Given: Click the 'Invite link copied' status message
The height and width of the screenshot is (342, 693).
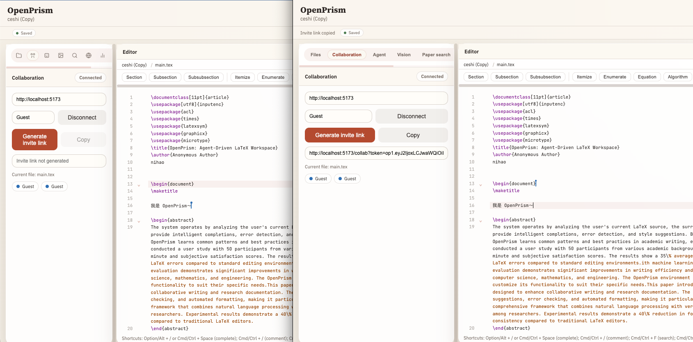Looking at the screenshot, I should 318,33.
